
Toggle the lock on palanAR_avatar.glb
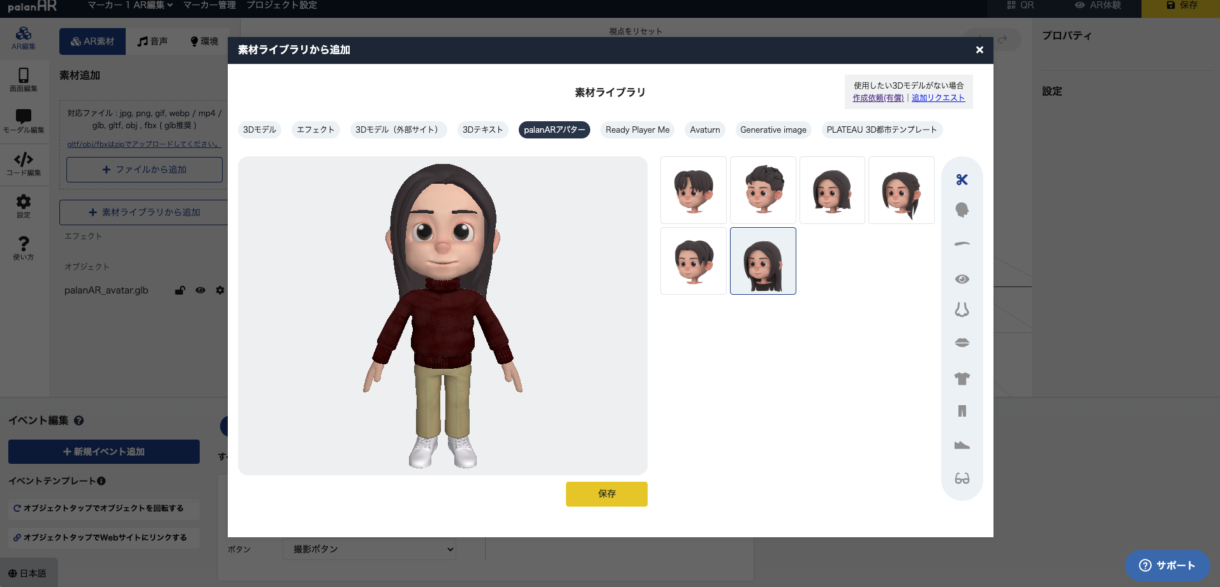tap(179, 290)
